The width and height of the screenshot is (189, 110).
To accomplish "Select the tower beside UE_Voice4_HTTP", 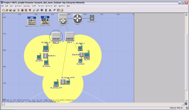I will pyautogui.click(x=63, y=82).
